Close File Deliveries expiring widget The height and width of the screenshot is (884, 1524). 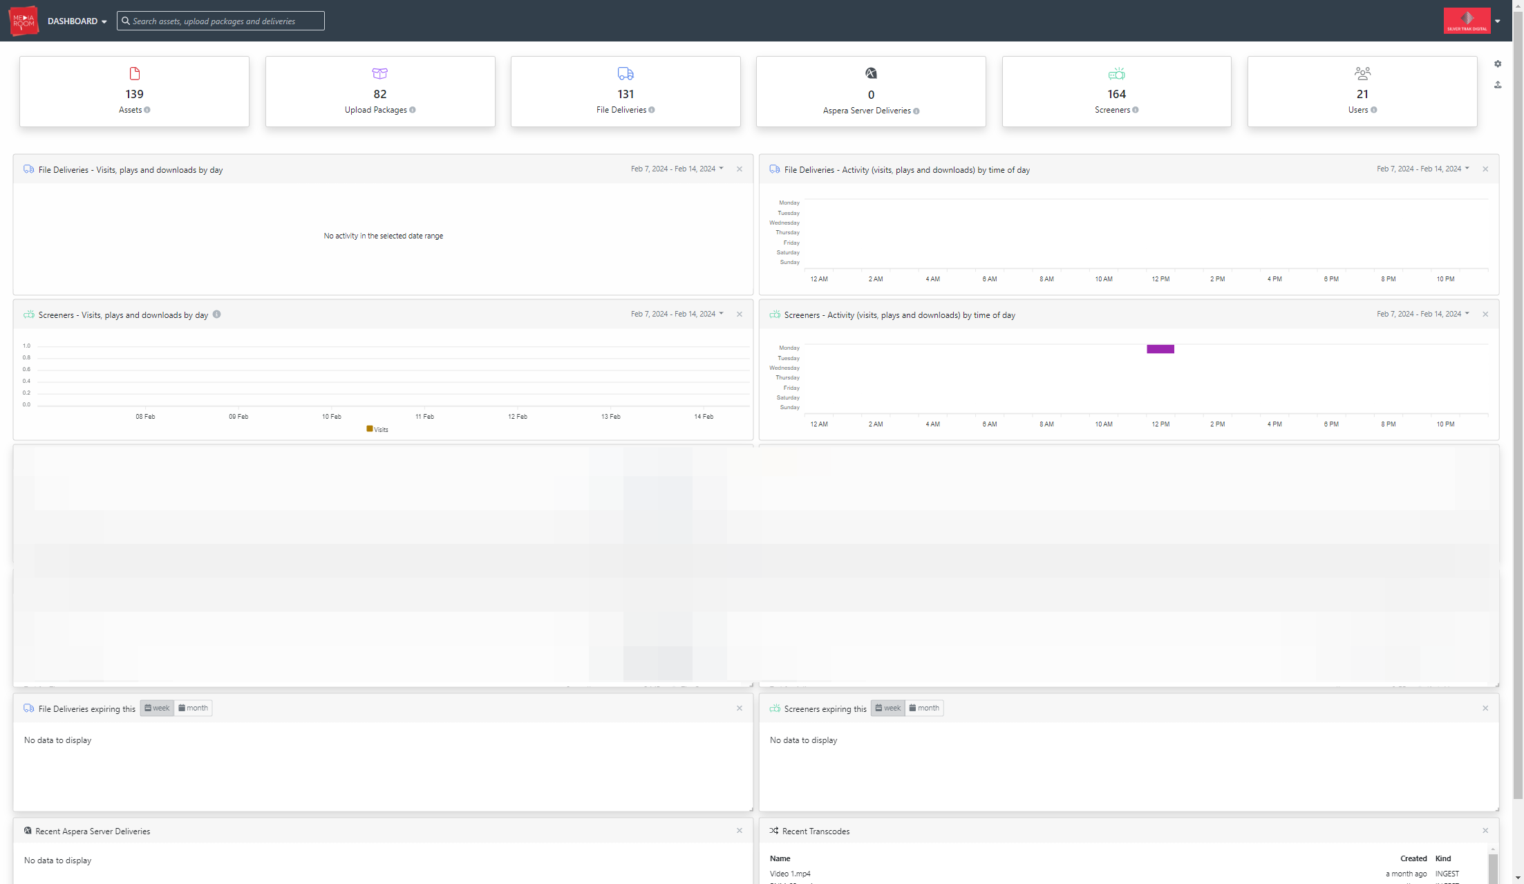(x=740, y=708)
